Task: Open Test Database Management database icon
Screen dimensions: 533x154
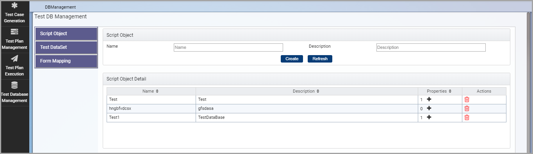Action: click(x=14, y=85)
